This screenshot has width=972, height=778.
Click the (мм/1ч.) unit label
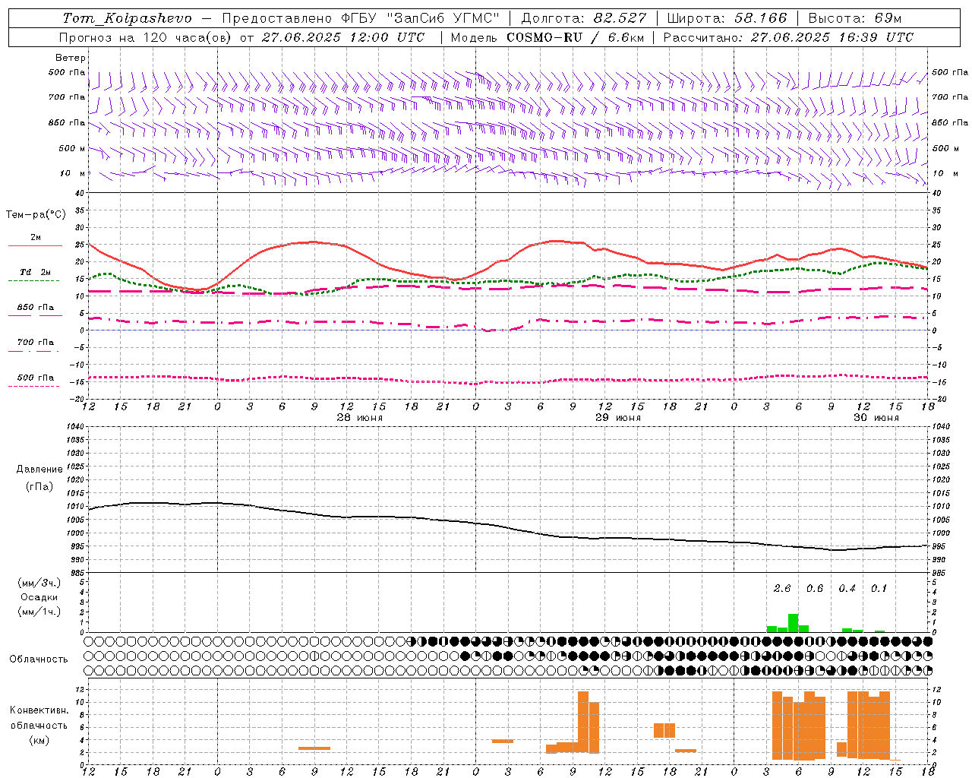pyautogui.click(x=39, y=612)
